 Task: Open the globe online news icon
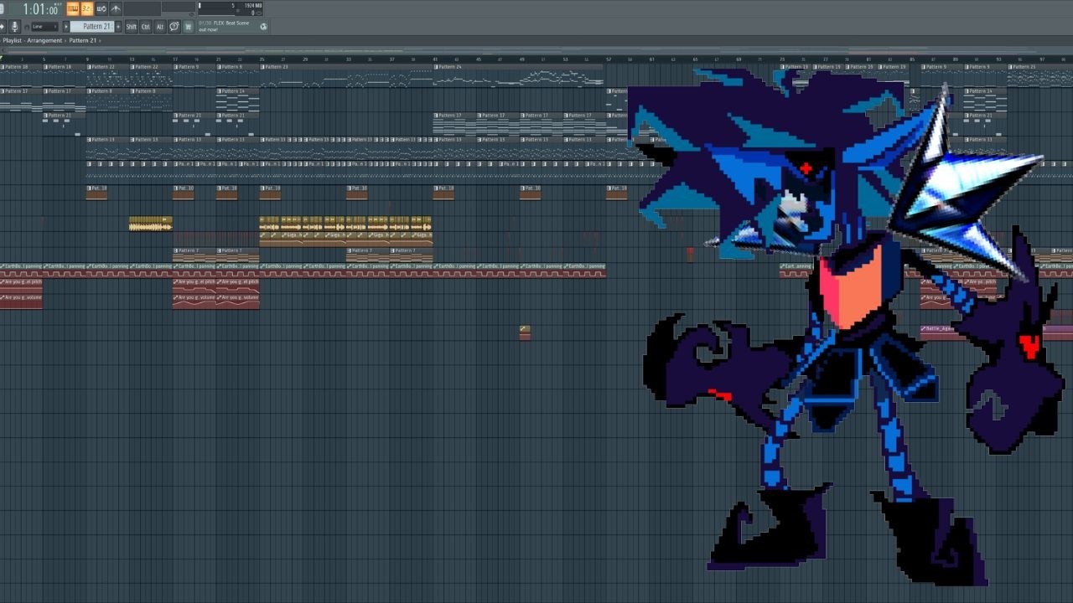(264, 27)
